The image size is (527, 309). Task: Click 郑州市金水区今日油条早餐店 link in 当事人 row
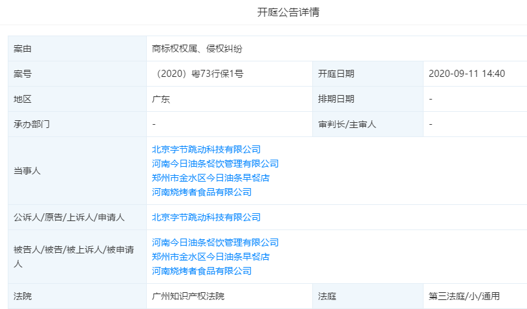(x=211, y=178)
